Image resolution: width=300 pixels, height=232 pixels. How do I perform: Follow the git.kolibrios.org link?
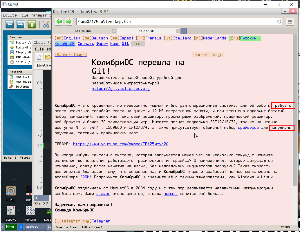tap(121, 89)
